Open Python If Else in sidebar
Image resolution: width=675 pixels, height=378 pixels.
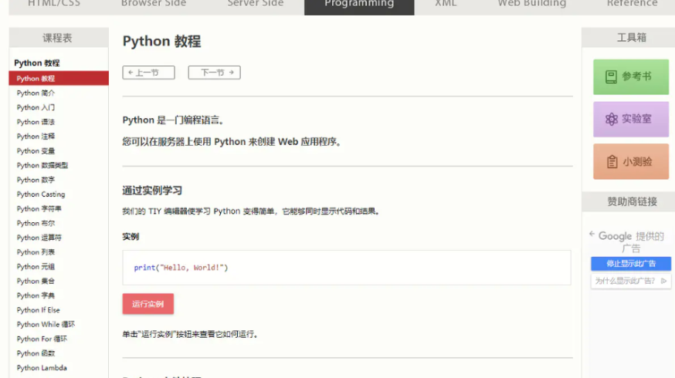click(x=39, y=310)
